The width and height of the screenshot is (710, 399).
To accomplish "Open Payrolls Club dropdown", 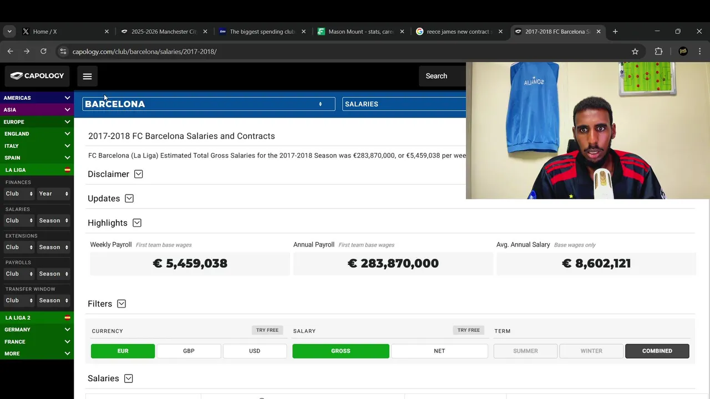I will tap(19, 274).
